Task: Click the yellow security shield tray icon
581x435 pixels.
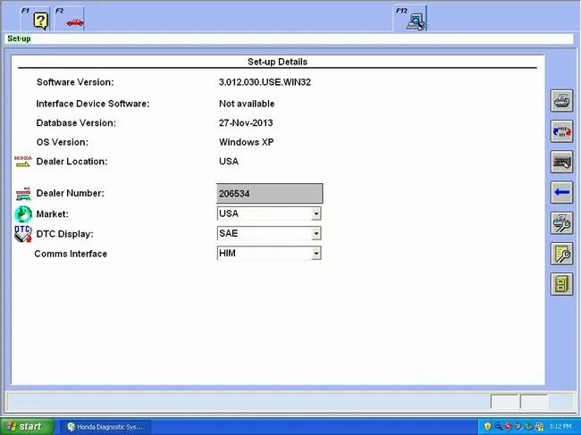Action: point(488,426)
